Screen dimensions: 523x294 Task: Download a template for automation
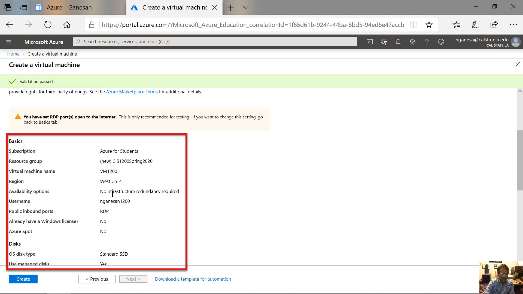(x=193, y=279)
